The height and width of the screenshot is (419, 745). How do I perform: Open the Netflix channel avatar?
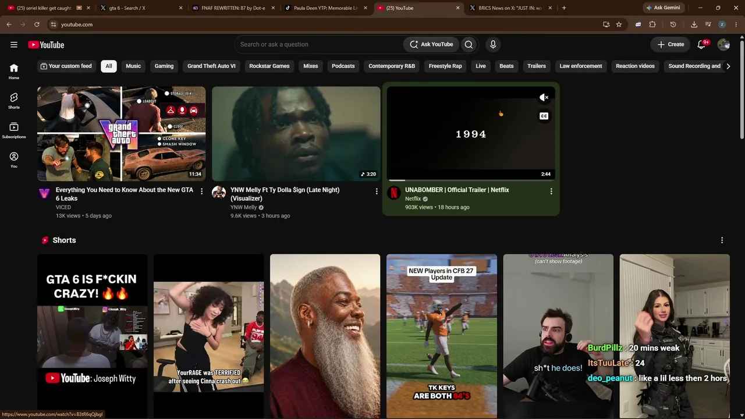[x=394, y=193]
